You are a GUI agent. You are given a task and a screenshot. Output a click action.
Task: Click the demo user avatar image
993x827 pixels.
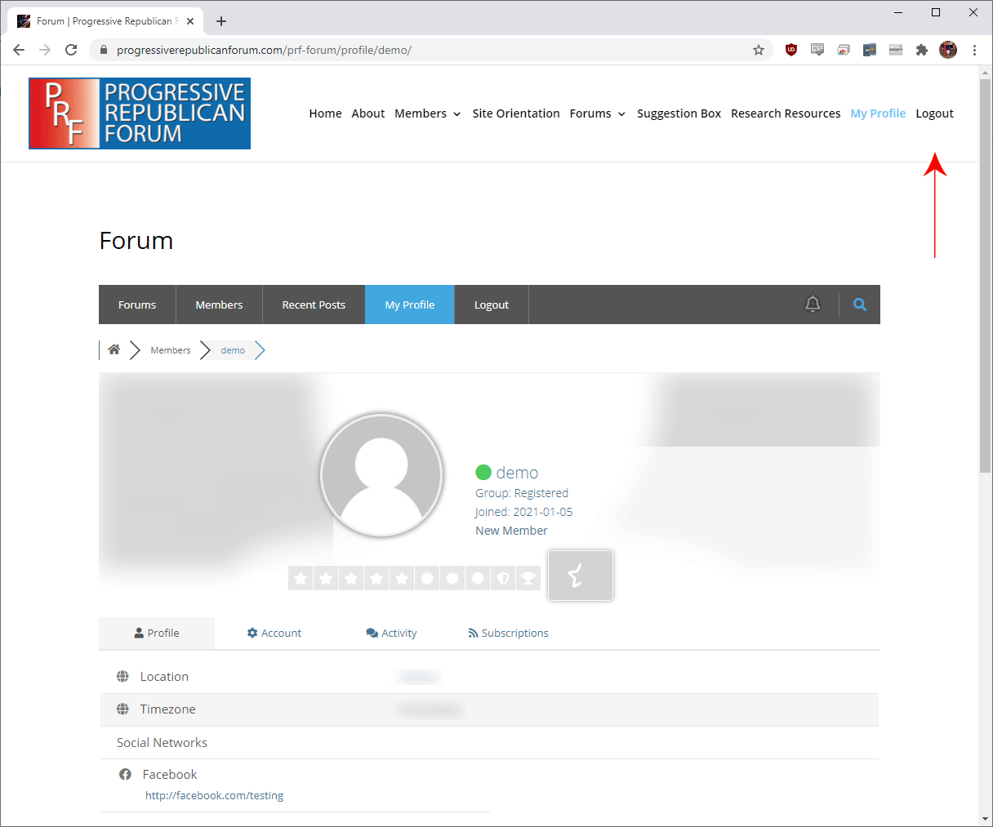381,475
